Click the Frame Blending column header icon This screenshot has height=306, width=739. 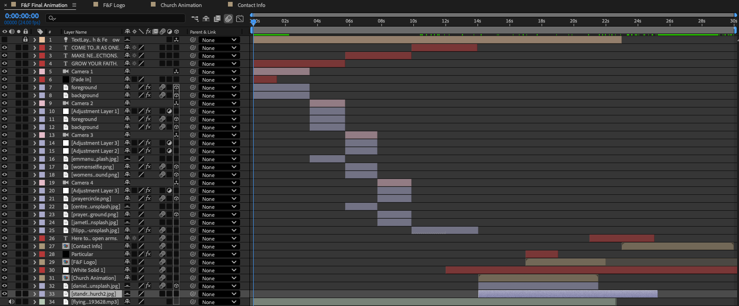click(x=155, y=32)
